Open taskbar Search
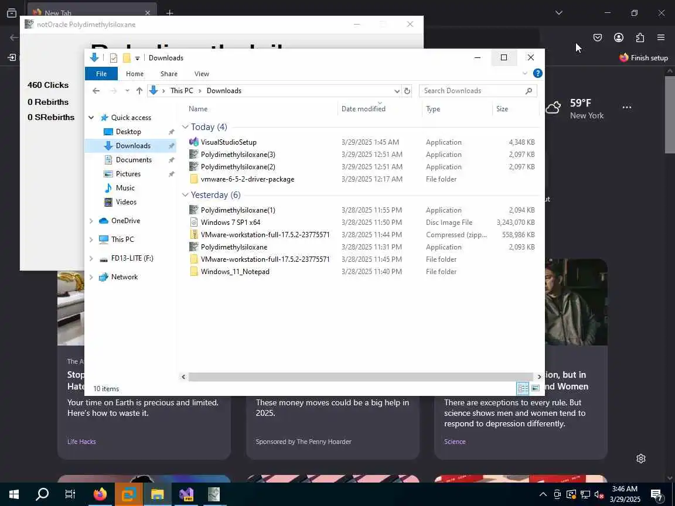This screenshot has width=675, height=506. click(42, 494)
